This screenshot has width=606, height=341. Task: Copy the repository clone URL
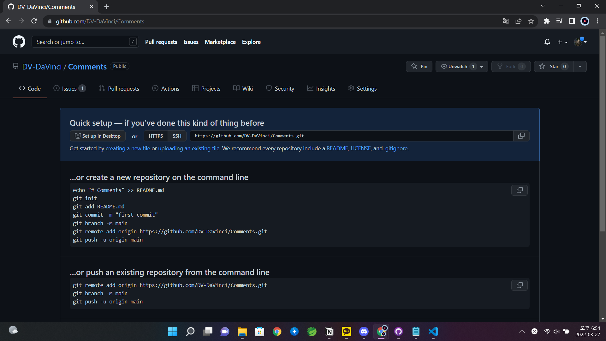[x=521, y=136]
